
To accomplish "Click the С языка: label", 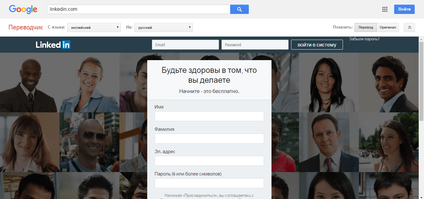I will click(57, 27).
